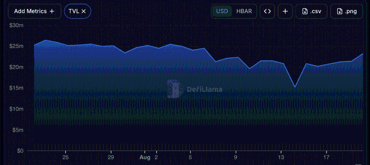Click the $10m y-axis label

click(x=16, y=109)
